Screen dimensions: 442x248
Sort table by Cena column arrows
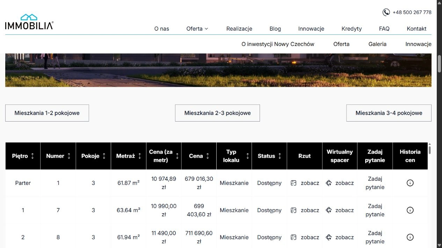(x=208, y=156)
